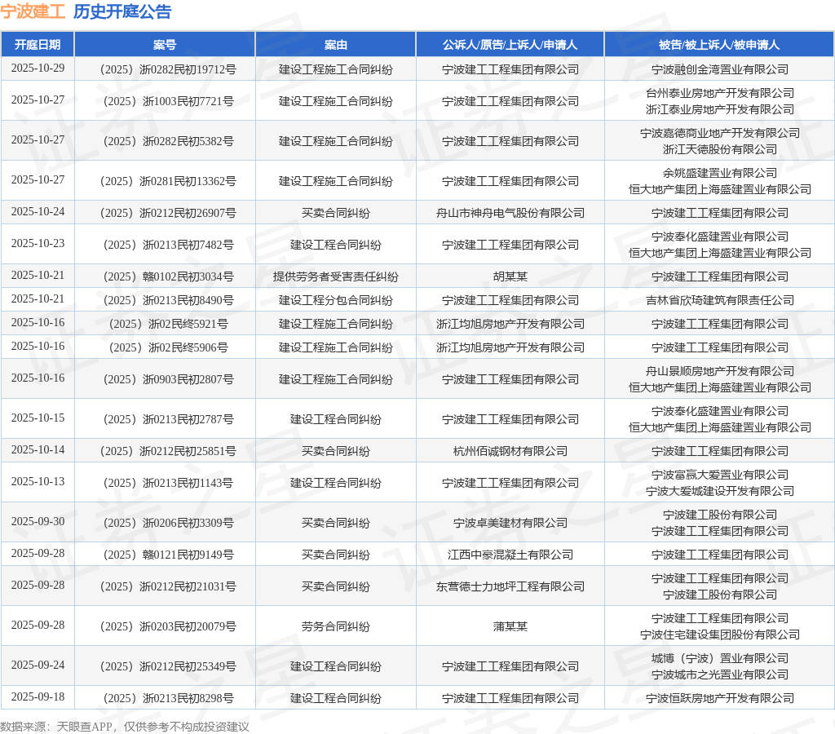Click defendant 宁波城市之光置业有限公司
Image resolution: width=835 pixels, height=734 pixels.
719,674
